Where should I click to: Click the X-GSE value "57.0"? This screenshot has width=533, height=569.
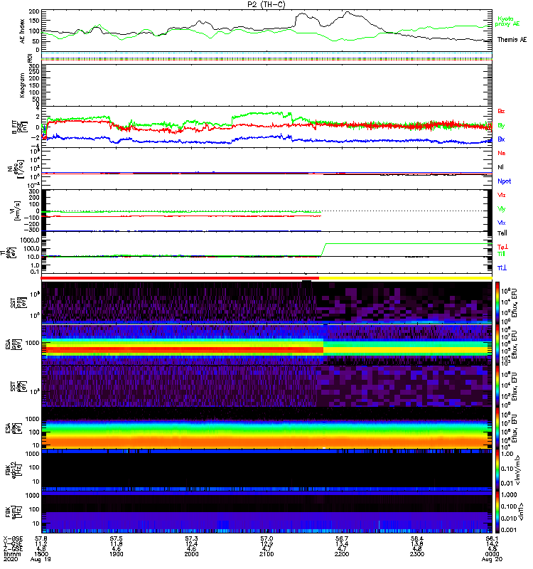(x=266, y=538)
